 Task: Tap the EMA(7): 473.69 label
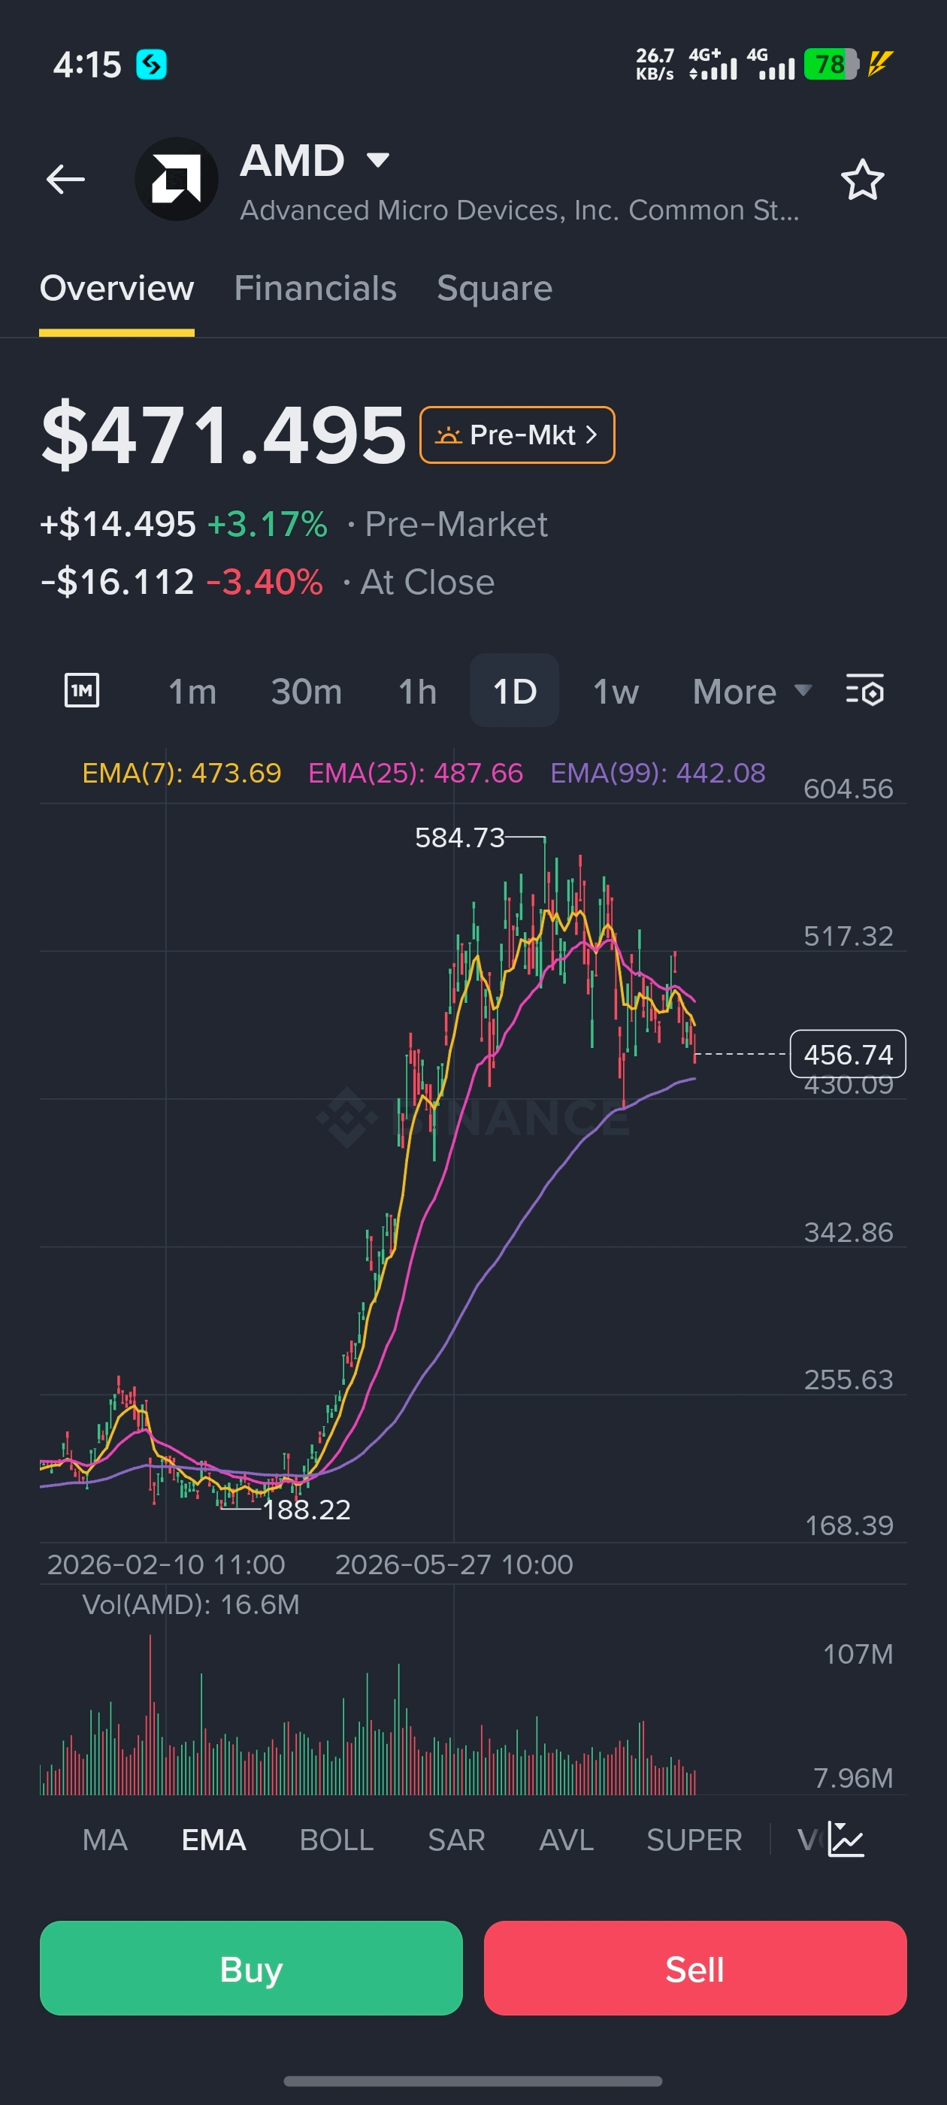click(181, 772)
